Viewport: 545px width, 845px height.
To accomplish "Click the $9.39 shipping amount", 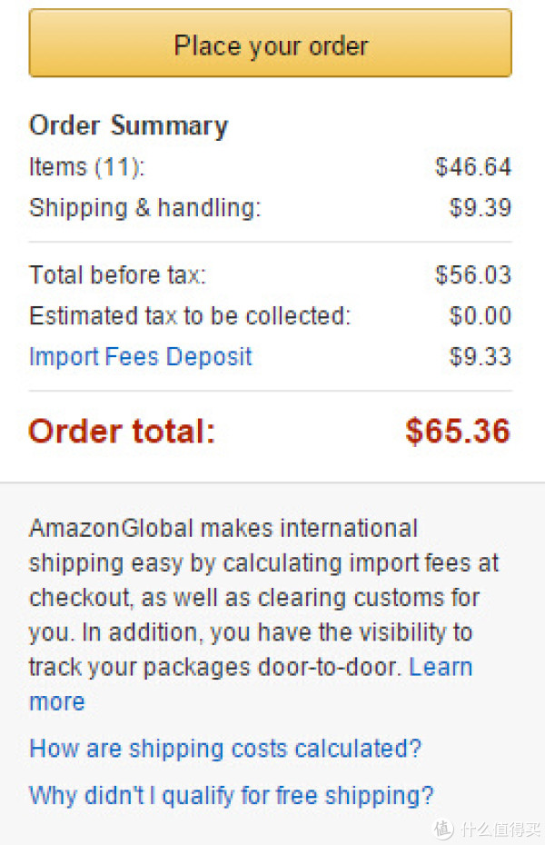I will pos(481,208).
